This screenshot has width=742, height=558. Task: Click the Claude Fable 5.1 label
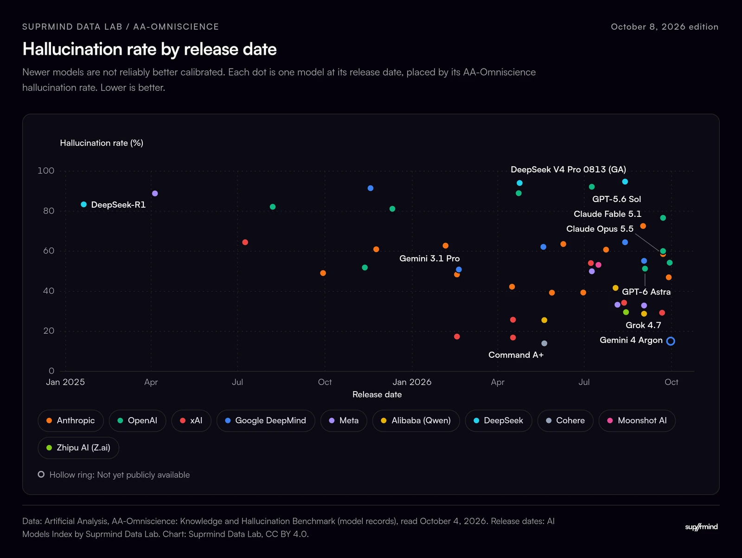(608, 214)
